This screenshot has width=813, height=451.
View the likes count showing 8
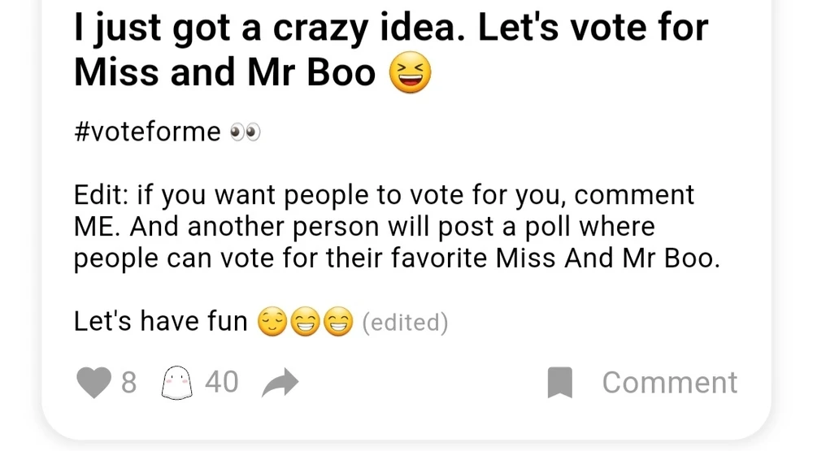[x=129, y=383]
